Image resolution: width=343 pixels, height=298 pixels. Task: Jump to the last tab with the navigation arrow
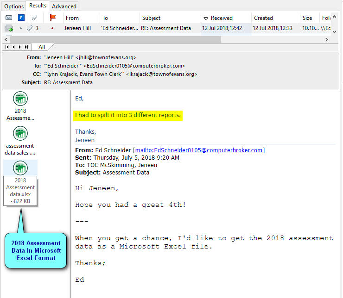point(26,47)
